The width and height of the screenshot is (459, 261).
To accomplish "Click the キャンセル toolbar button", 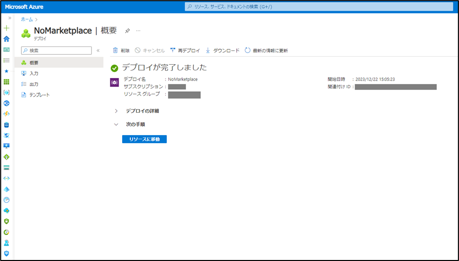I will point(150,50).
